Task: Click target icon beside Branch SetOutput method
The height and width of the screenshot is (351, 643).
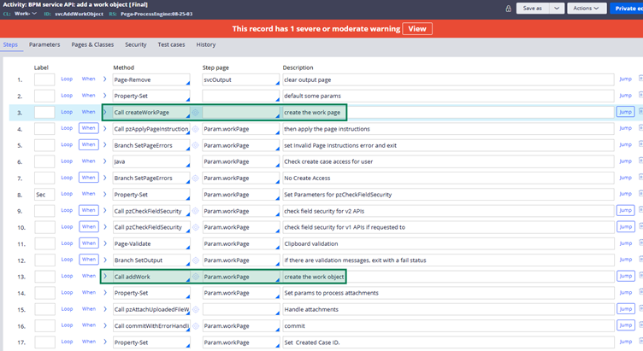Action: pyautogui.click(x=194, y=260)
